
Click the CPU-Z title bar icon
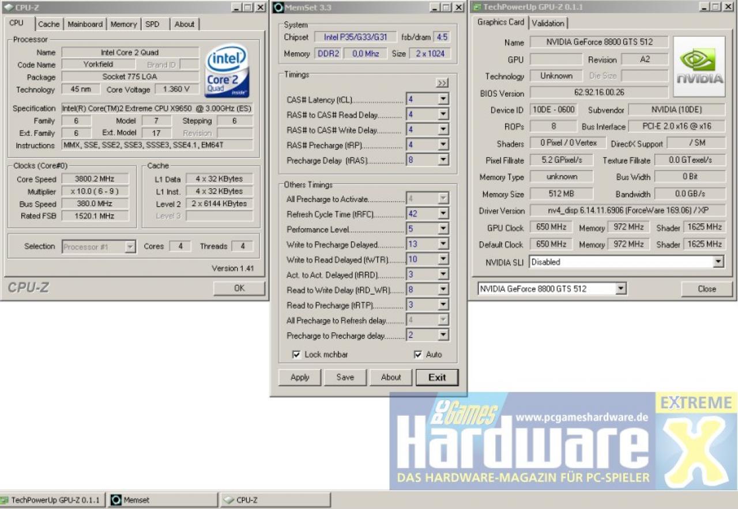point(9,7)
